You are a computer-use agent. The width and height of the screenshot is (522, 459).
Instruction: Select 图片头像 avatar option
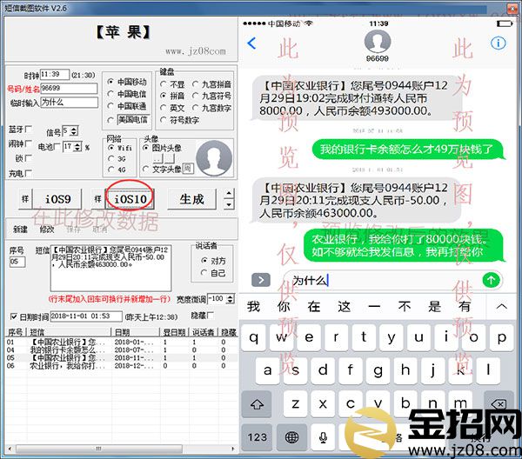click(163, 148)
